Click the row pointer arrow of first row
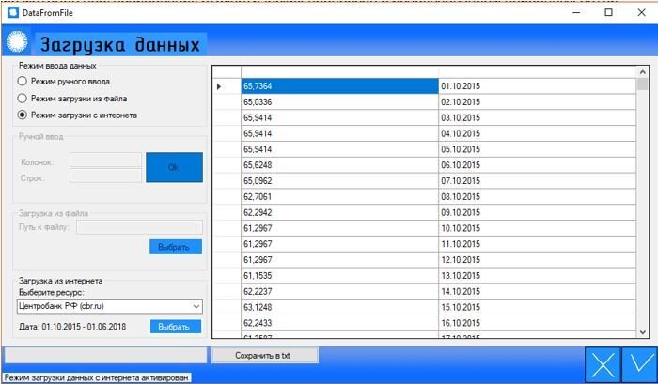This screenshot has height=384, width=658. pyautogui.click(x=219, y=86)
